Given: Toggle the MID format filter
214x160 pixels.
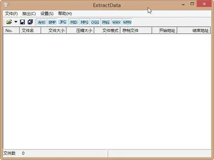Looking at the screenshot, I should point(74,22).
